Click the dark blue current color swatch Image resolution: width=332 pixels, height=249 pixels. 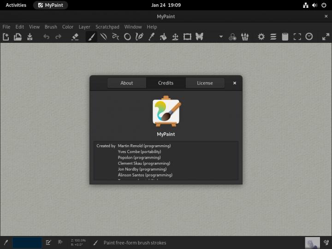pos(27,243)
